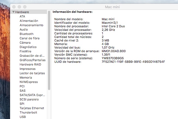Image resolution: width=178 pixels, height=119 pixels.
Task: Select the Audio sidebar entry
Action: pos(24,29)
